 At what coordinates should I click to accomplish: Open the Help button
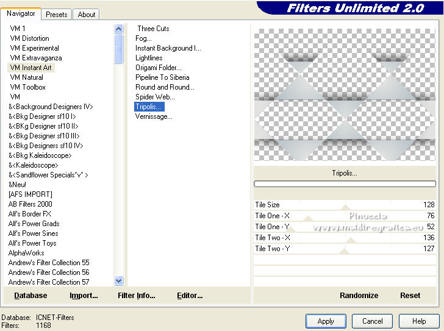[419, 321]
